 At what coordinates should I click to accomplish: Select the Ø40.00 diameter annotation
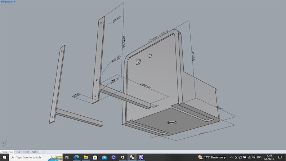click(153, 39)
